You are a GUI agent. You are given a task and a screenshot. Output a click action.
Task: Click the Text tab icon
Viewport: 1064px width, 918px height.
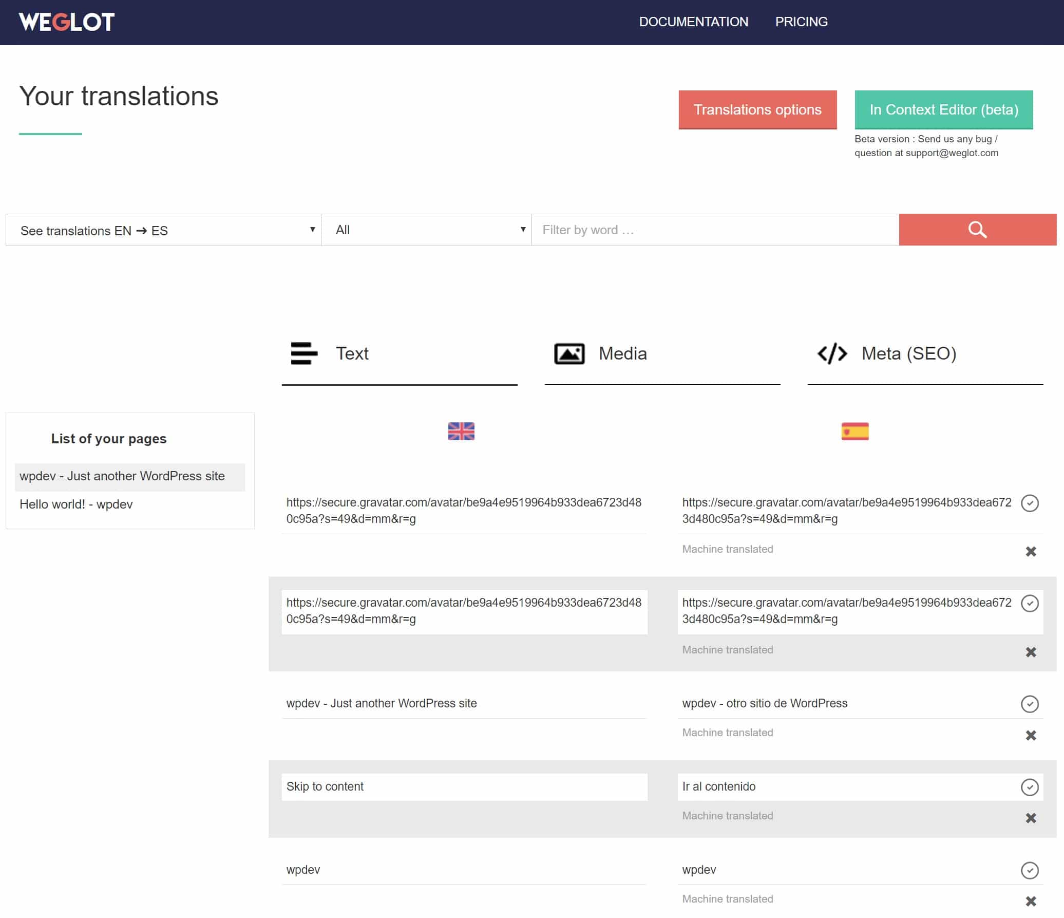[303, 353]
